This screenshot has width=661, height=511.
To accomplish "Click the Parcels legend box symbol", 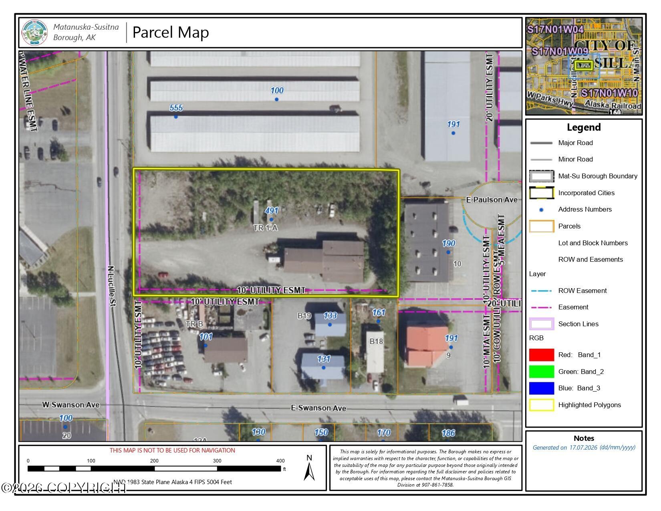I will [x=542, y=226].
